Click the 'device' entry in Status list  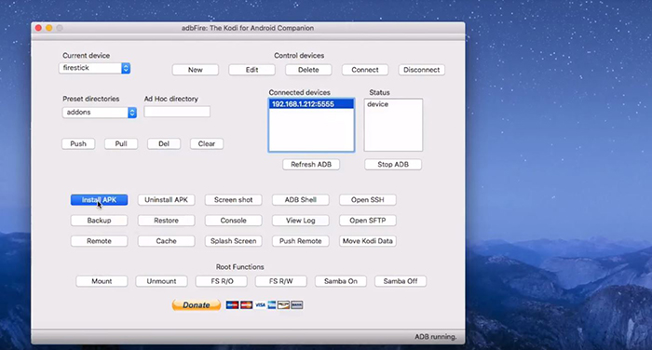tap(377, 104)
